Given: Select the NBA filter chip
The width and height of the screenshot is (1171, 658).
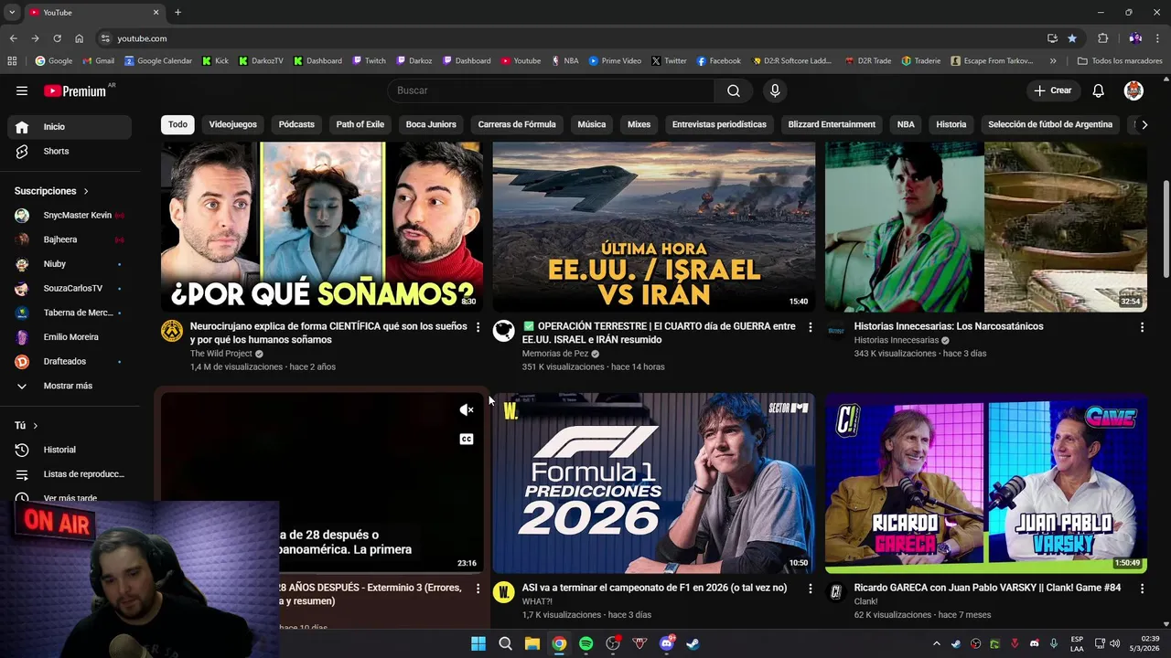Looking at the screenshot, I should pyautogui.click(x=906, y=124).
